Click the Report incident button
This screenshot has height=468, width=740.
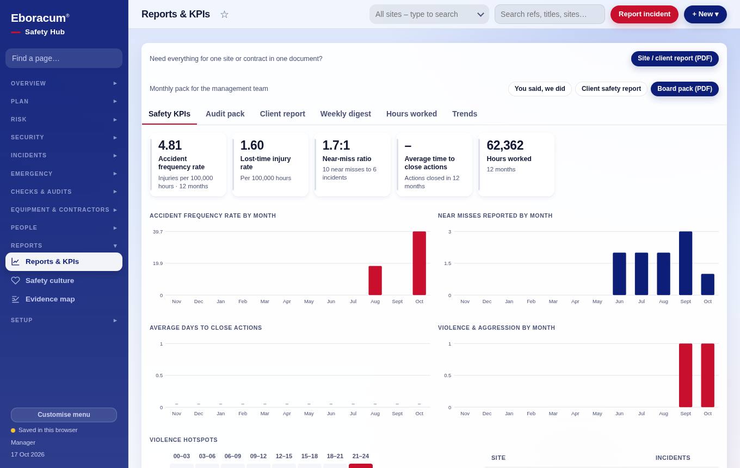click(x=644, y=14)
